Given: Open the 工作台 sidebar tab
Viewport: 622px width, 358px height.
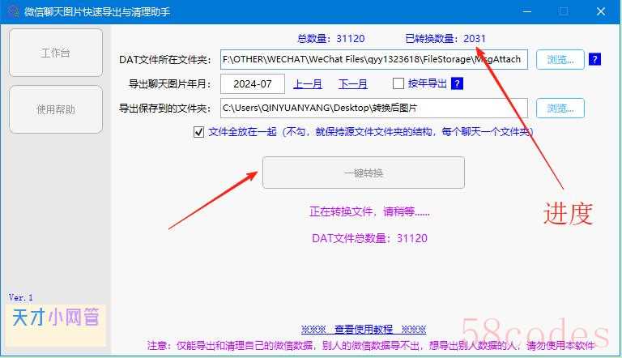Looking at the screenshot, I should coord(56,53).
